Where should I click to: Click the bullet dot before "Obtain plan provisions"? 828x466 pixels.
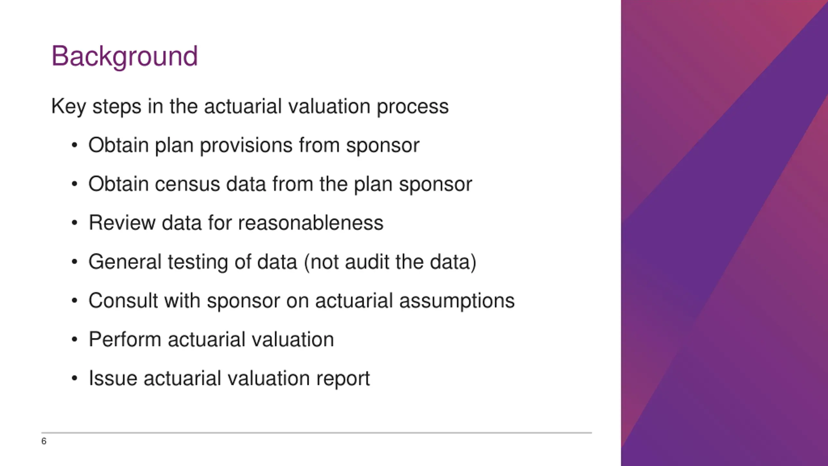[75, 145]
